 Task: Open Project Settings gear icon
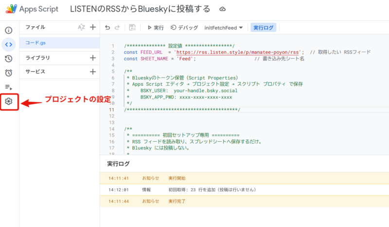[9, 101]
